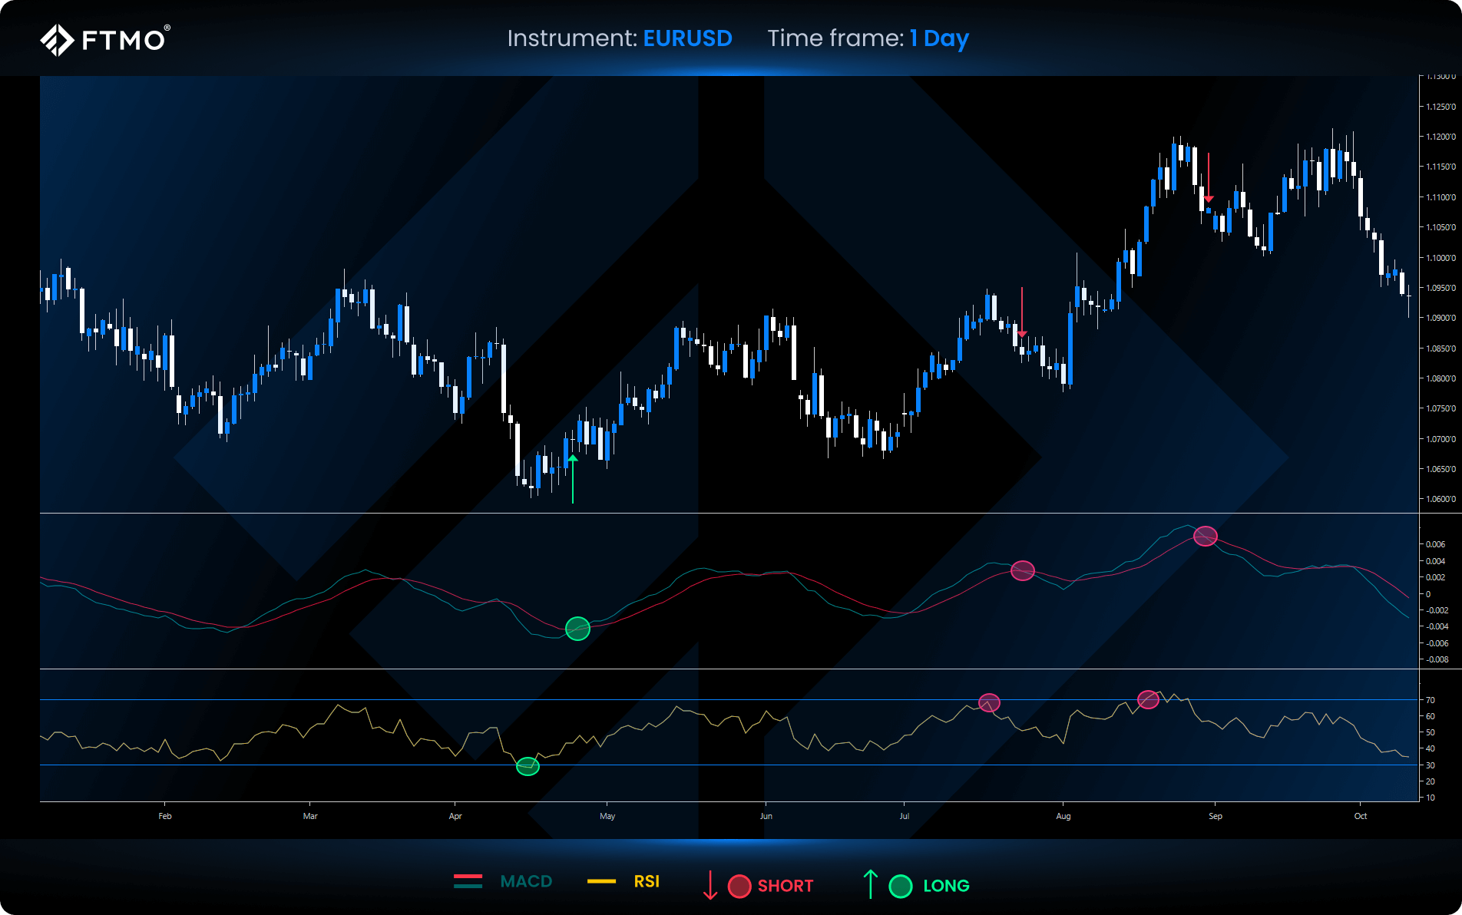
Task: Click the yellow RSI line swatch in the legend
Action: pos(601,881)
